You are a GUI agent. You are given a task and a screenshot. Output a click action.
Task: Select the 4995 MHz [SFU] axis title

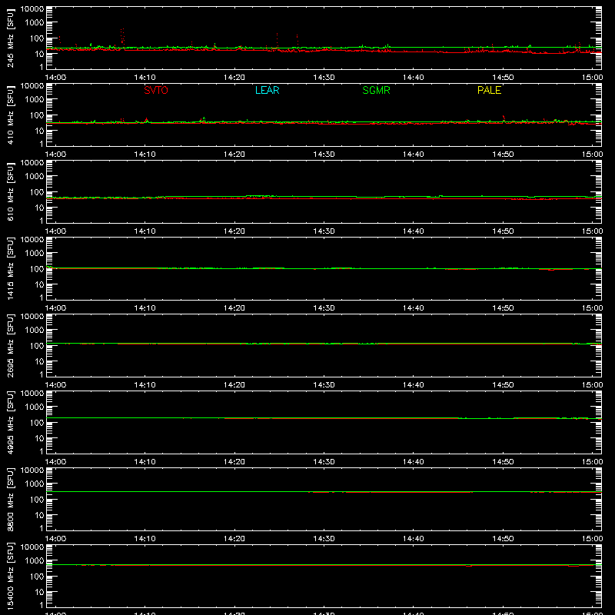[x=11, y=422]
